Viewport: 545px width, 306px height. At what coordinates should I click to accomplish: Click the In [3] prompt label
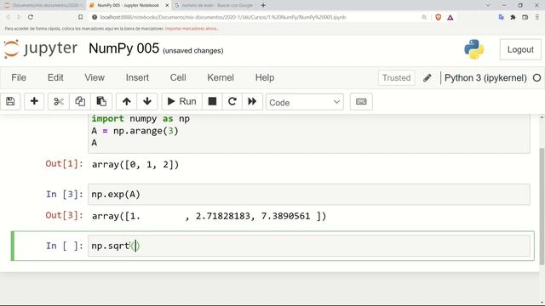tap(65, 195)
